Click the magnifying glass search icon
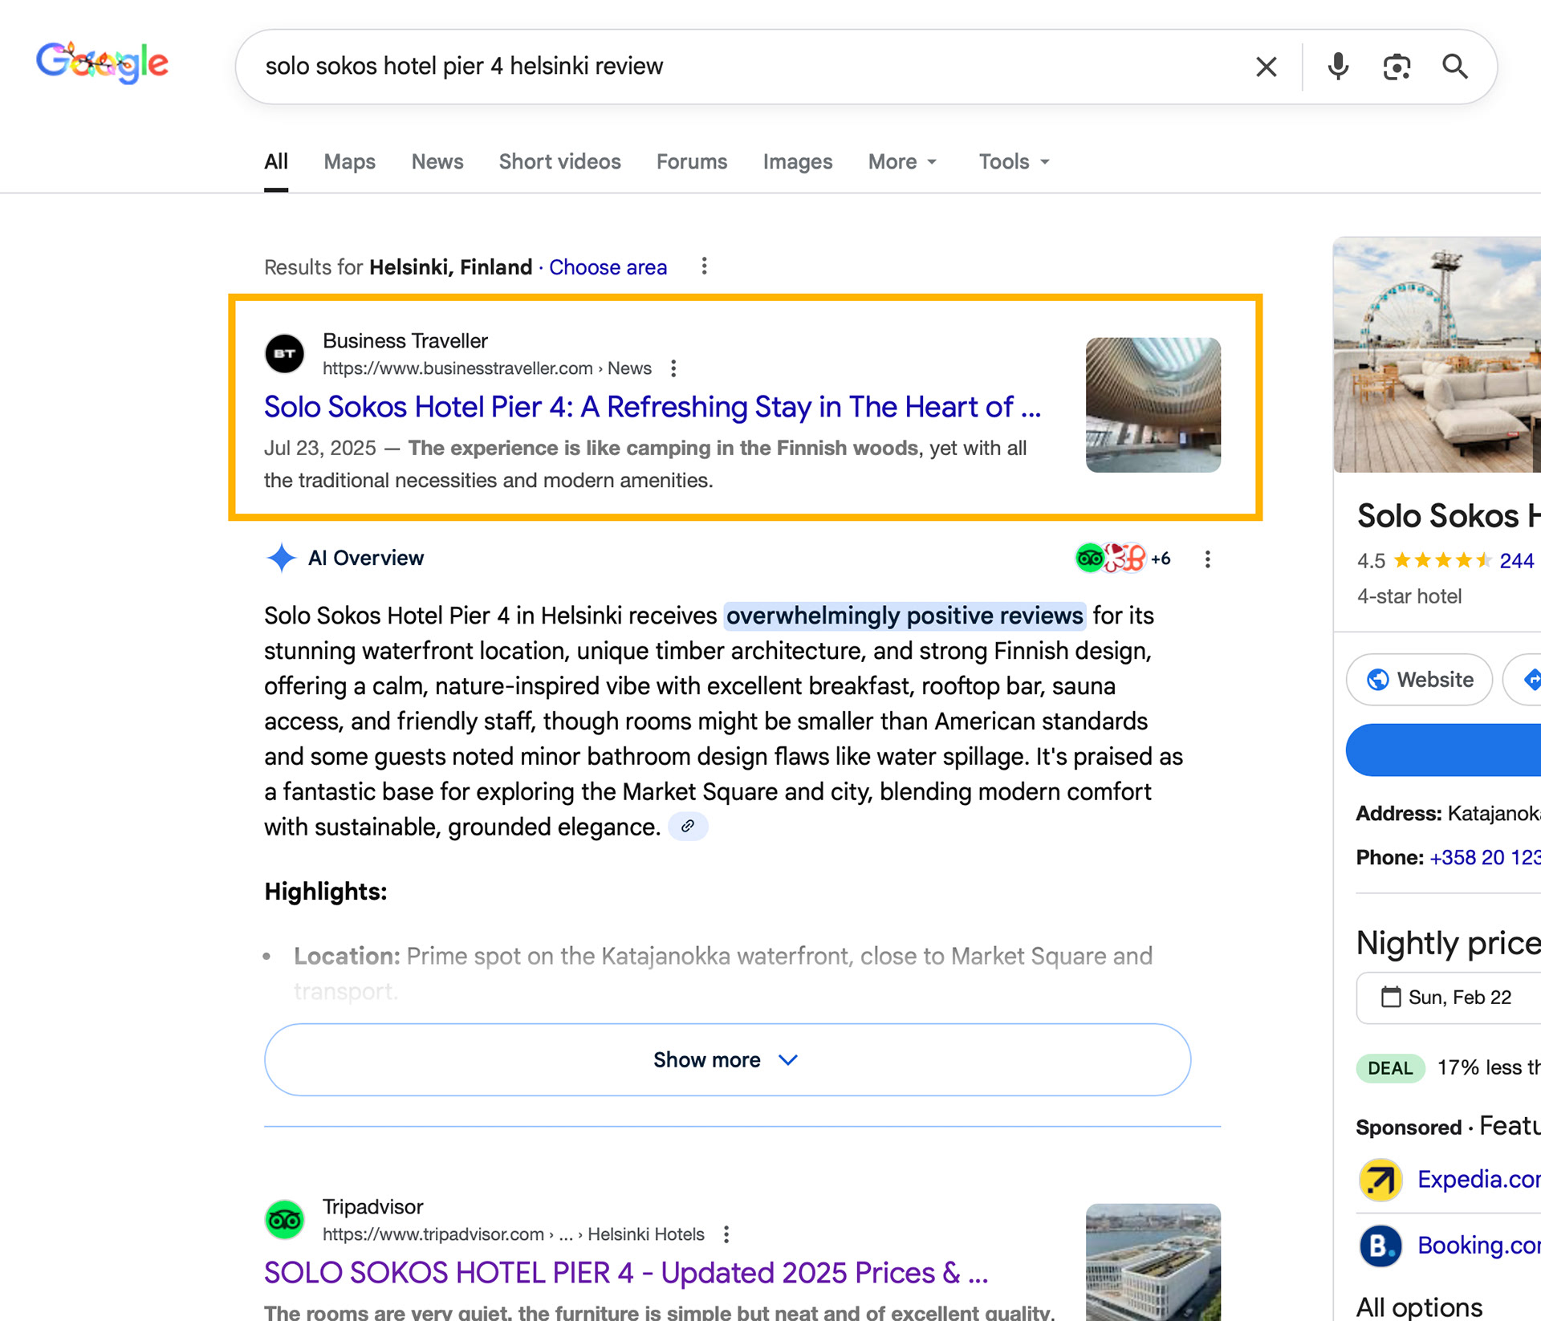Viewport: 1541px width, 1321px height. click(1454, 67)
